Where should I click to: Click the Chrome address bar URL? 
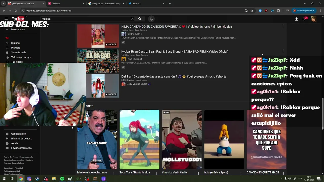point(49,11)
